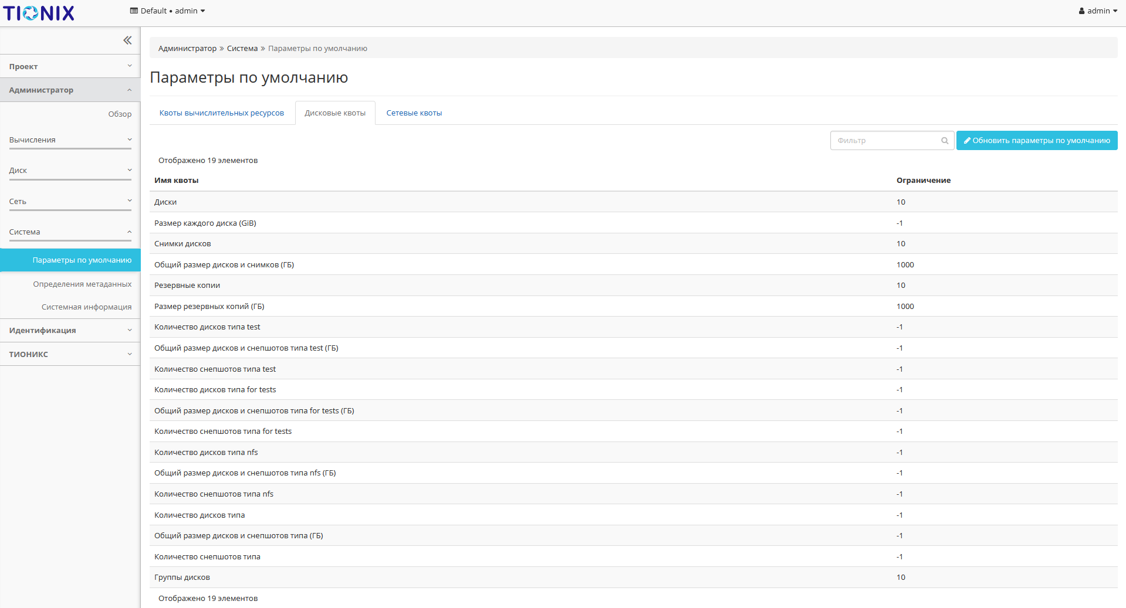
Task: Click Обновить параметры по умолчанию button
Action: point(1036,141)
